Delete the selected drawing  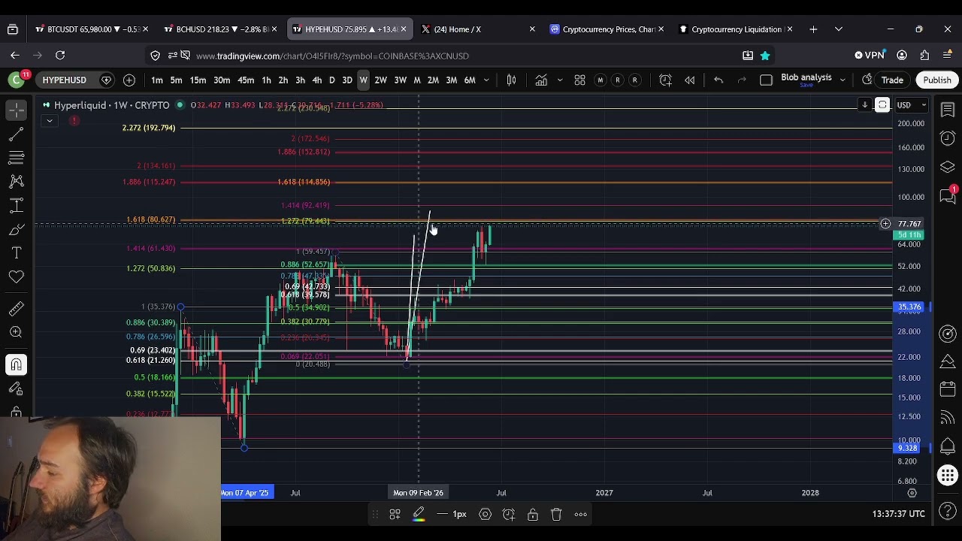click(556, 515)
